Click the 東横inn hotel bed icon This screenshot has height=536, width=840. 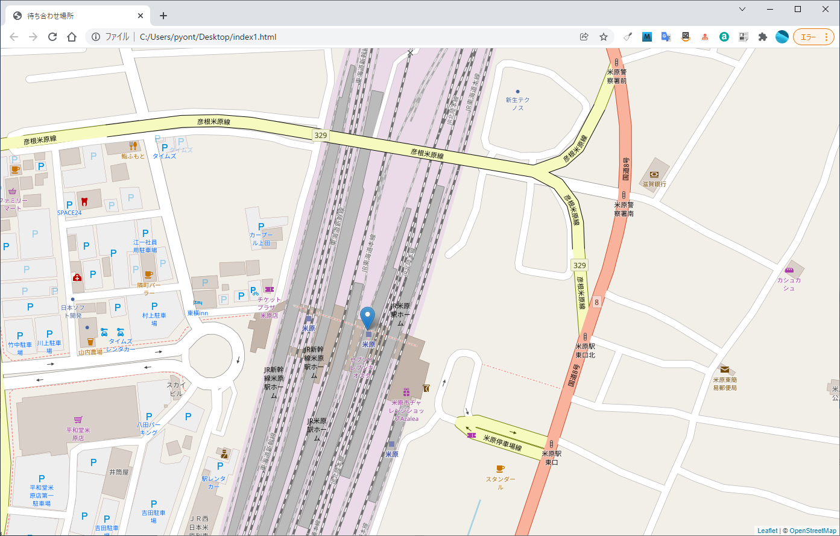[x=197, y=303]
